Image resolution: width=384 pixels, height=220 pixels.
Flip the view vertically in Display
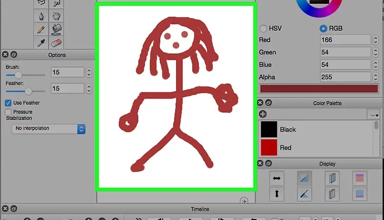pyautogui.click(x=277, y=194)
